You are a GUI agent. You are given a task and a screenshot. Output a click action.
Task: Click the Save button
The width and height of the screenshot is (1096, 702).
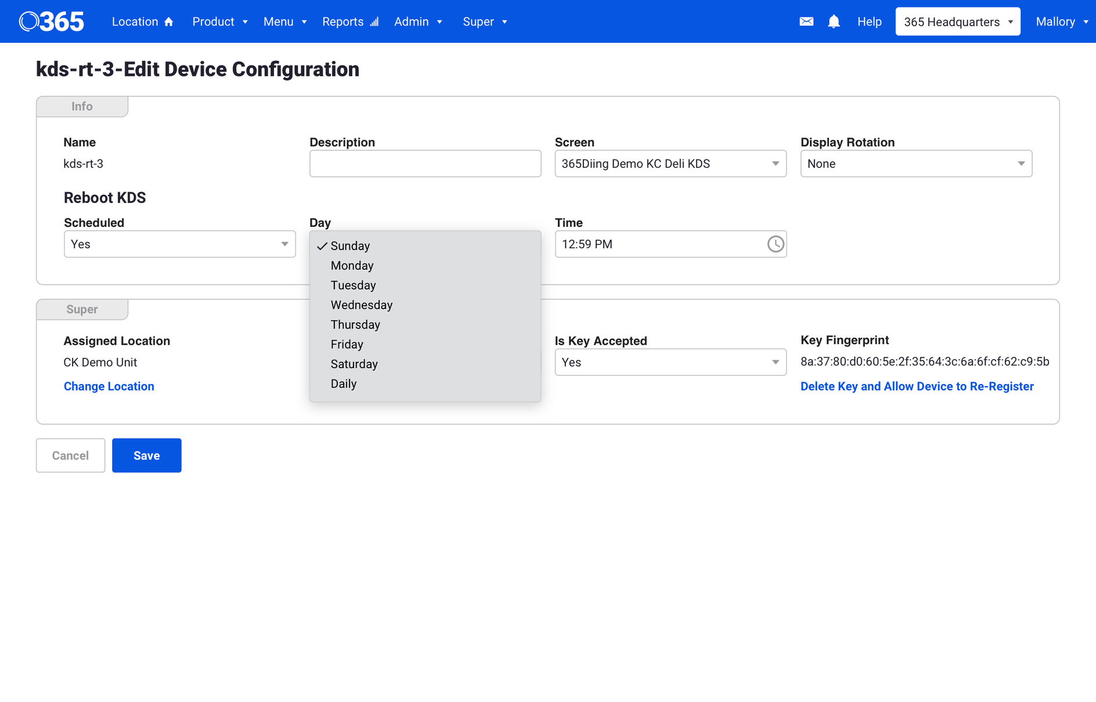pos(146,455)
